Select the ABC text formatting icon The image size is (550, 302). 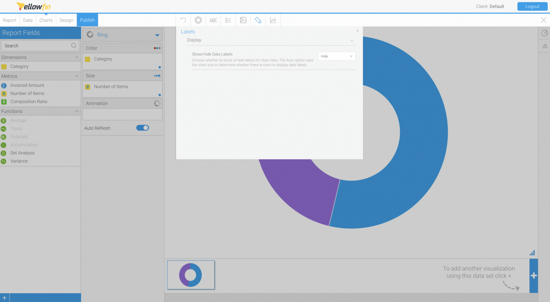213,20
